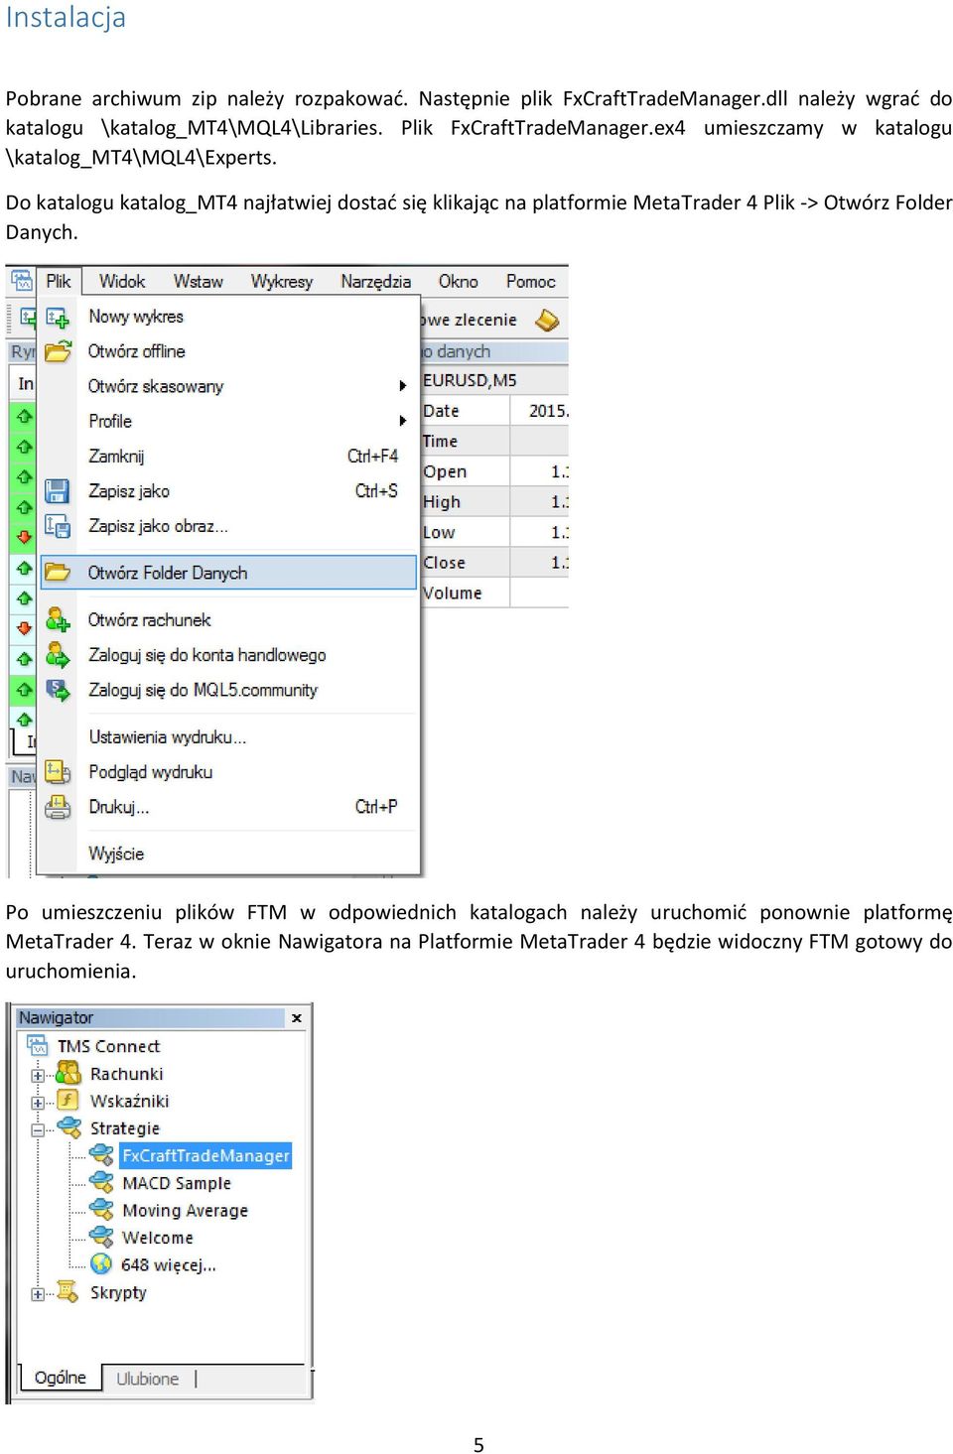Open the Wstaw menu
The image size is (953, 1454).
tap(199, 281)
